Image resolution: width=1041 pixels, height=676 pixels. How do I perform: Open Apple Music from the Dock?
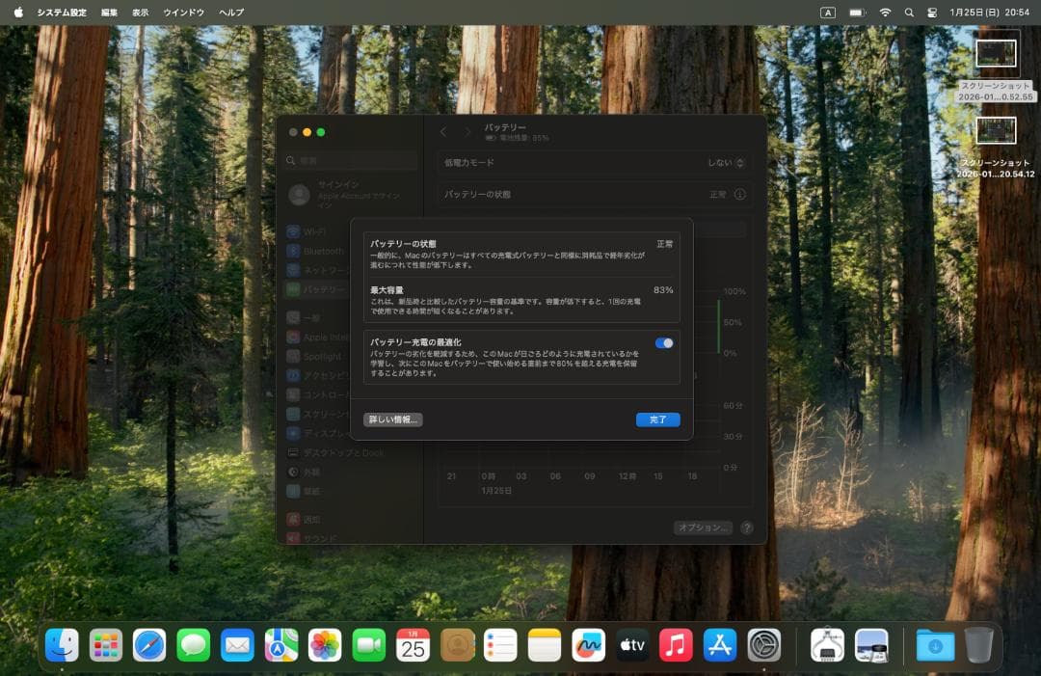(x=675, y=644)
